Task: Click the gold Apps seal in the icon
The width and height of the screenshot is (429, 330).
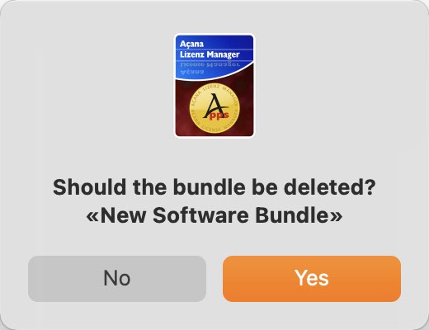Action: tap(214, 108)
